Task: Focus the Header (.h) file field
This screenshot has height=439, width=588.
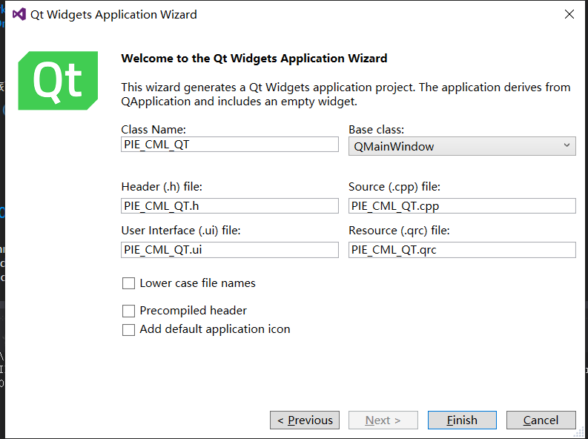Action: 230,206
